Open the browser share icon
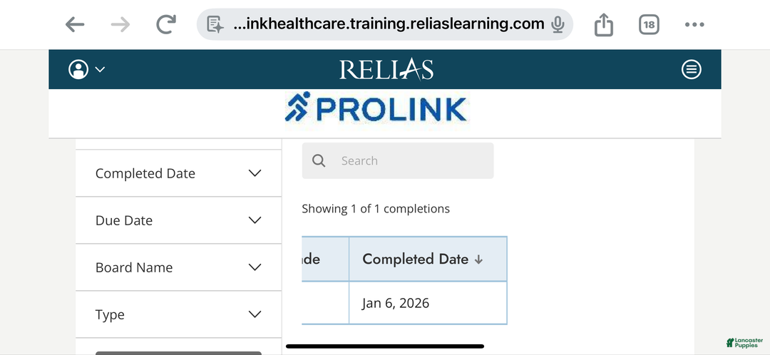Viewport: 770px width, 355px height. [x=603, y=25]
